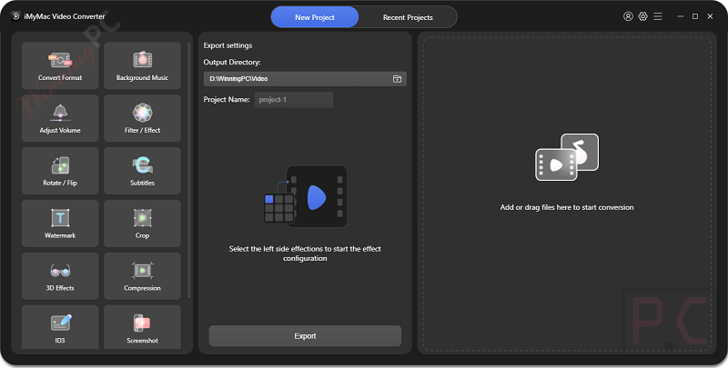728x368 pixels.
Task: Switch to the New Project tab
Action: pos(315,17)
